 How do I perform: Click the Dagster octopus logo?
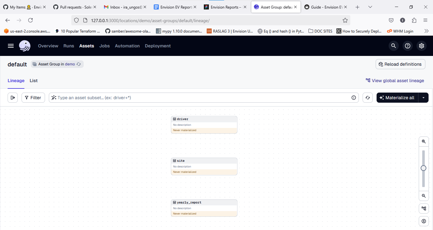pyautogui.click(x=25, y=46)
